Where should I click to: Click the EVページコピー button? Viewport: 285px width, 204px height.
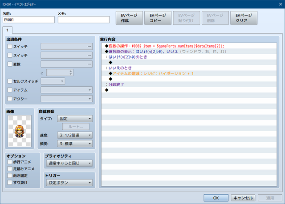[158, 18]
